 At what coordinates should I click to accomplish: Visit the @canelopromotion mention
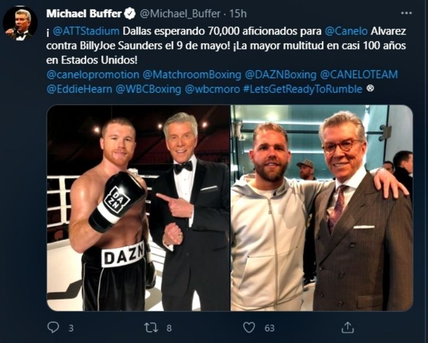[x=93, y=75]
